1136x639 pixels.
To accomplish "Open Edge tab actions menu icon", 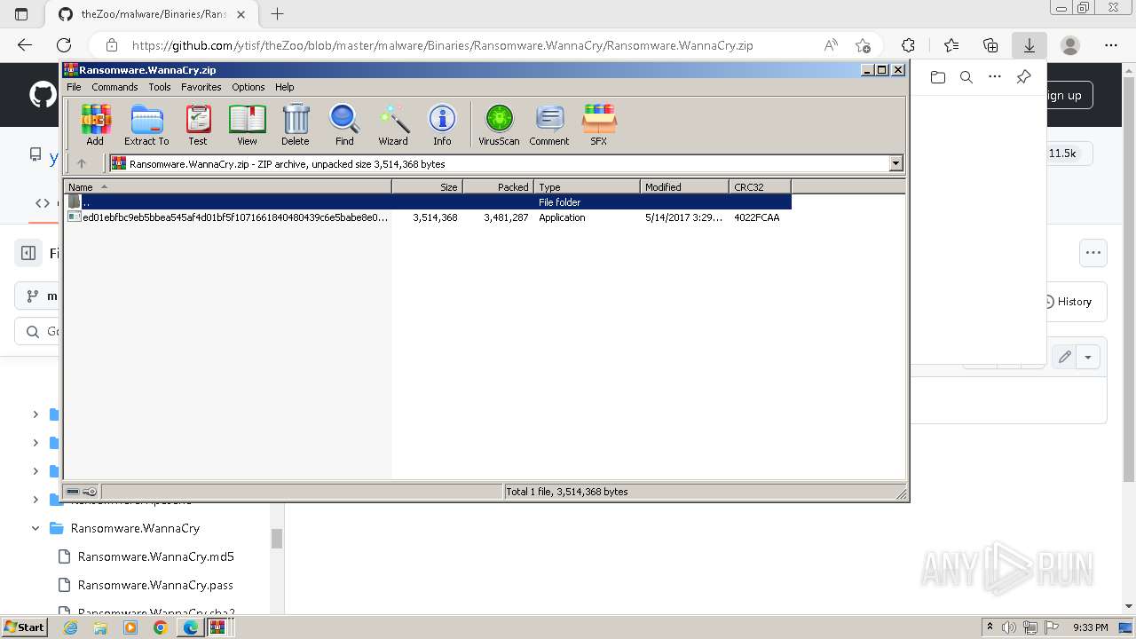I will [22, 14].
